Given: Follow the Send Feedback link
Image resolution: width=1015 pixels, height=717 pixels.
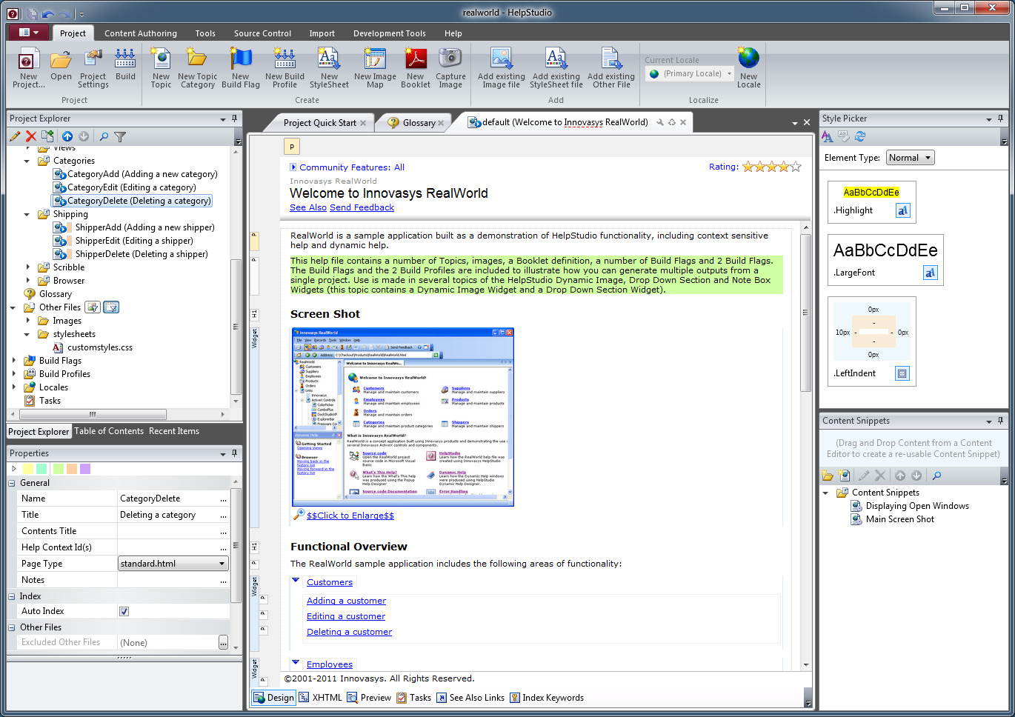Looking at the screenshot, I should [362, 207].
